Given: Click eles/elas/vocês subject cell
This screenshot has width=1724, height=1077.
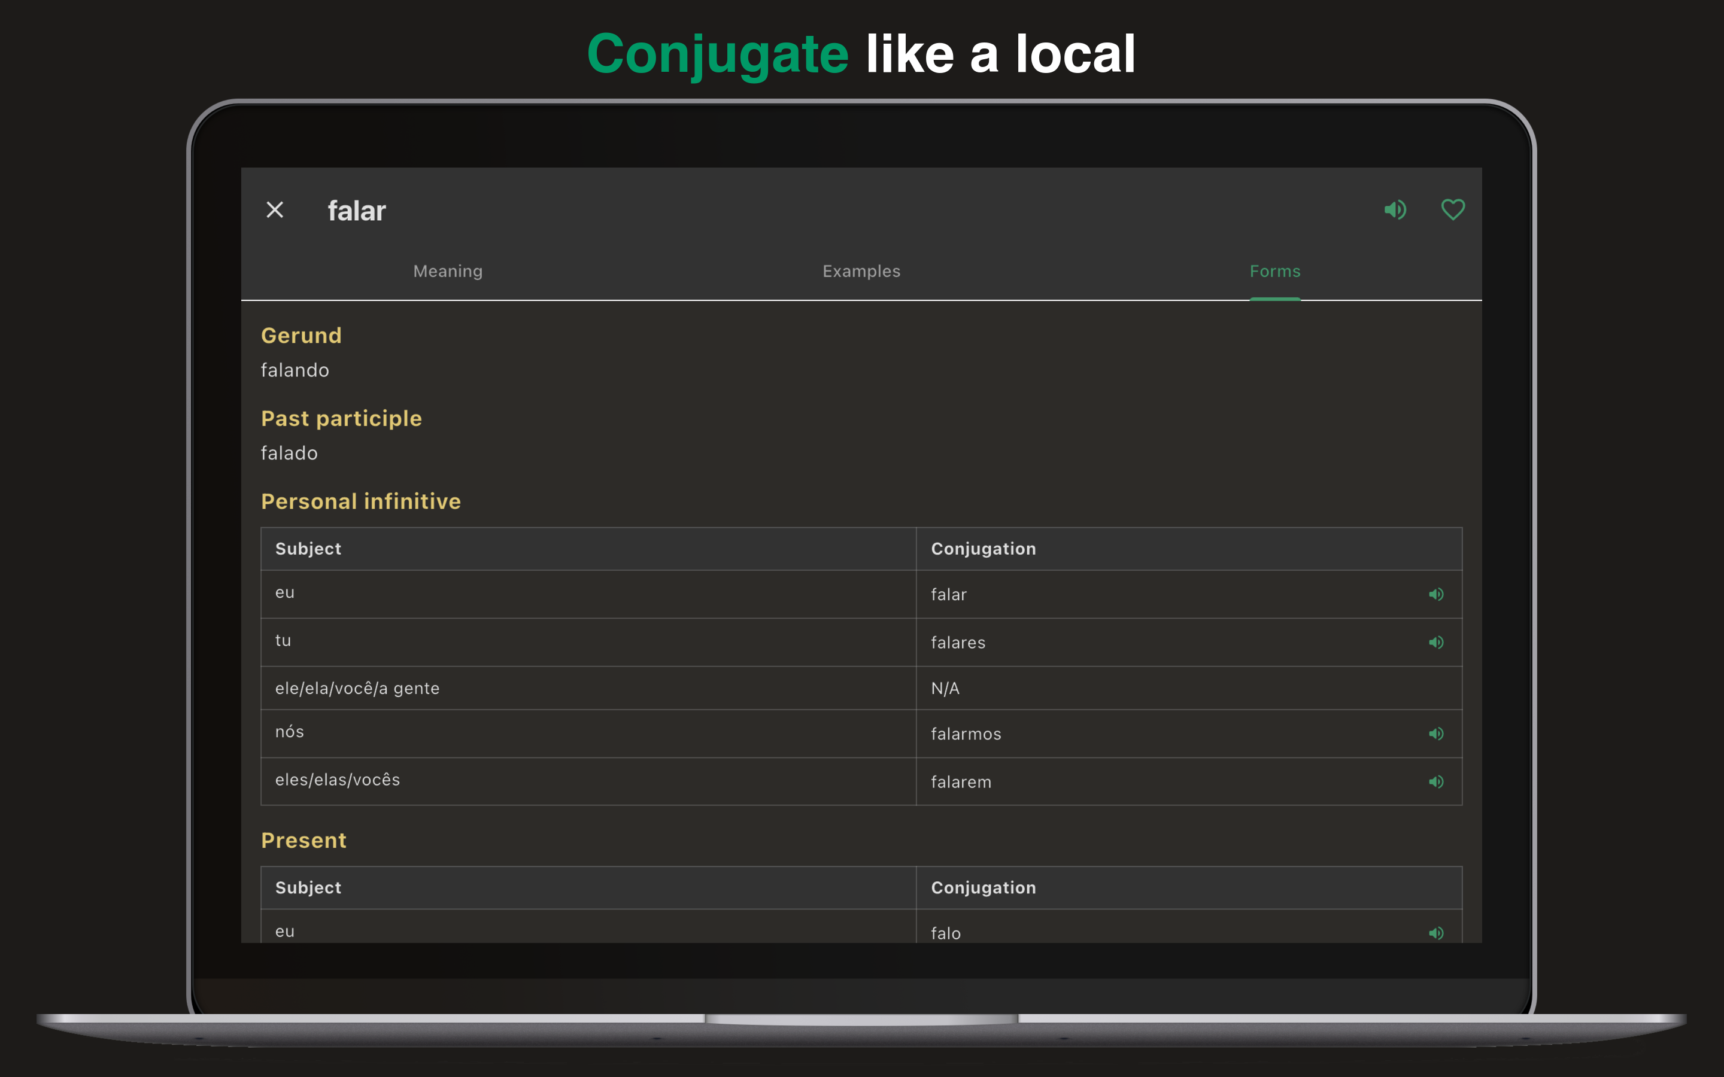Looking at the screenshot, I should [588, 782].
